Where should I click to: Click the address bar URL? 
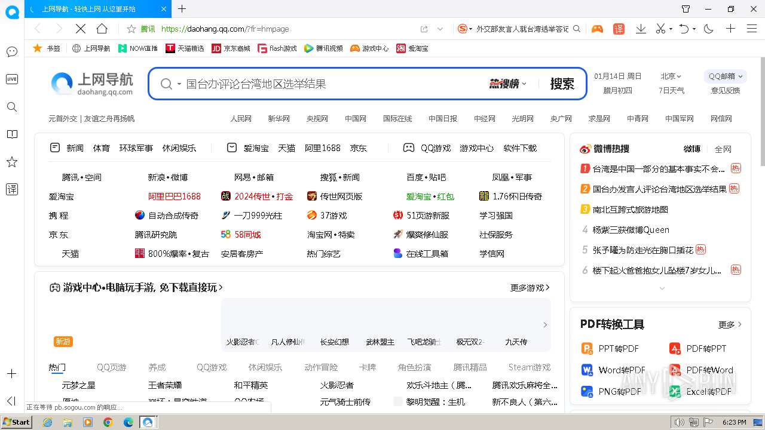(225, 29)
